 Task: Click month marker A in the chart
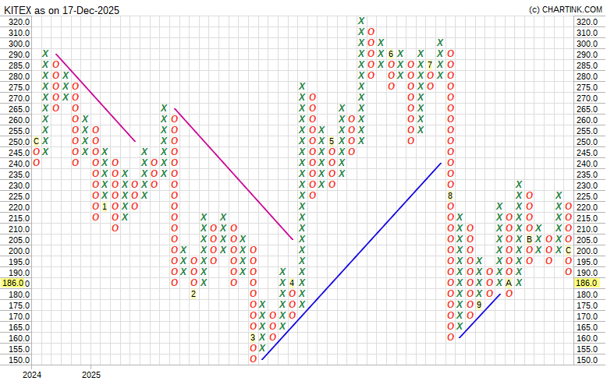(x=509, y=283)
